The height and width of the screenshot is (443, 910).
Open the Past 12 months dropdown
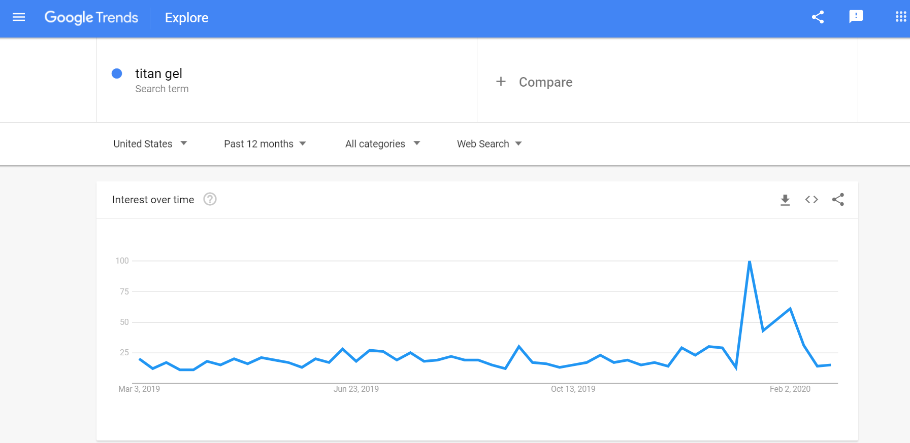265,144
